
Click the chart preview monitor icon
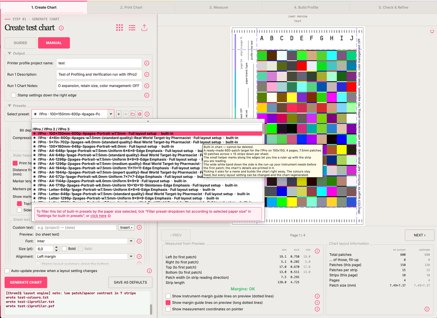point(432,32)
